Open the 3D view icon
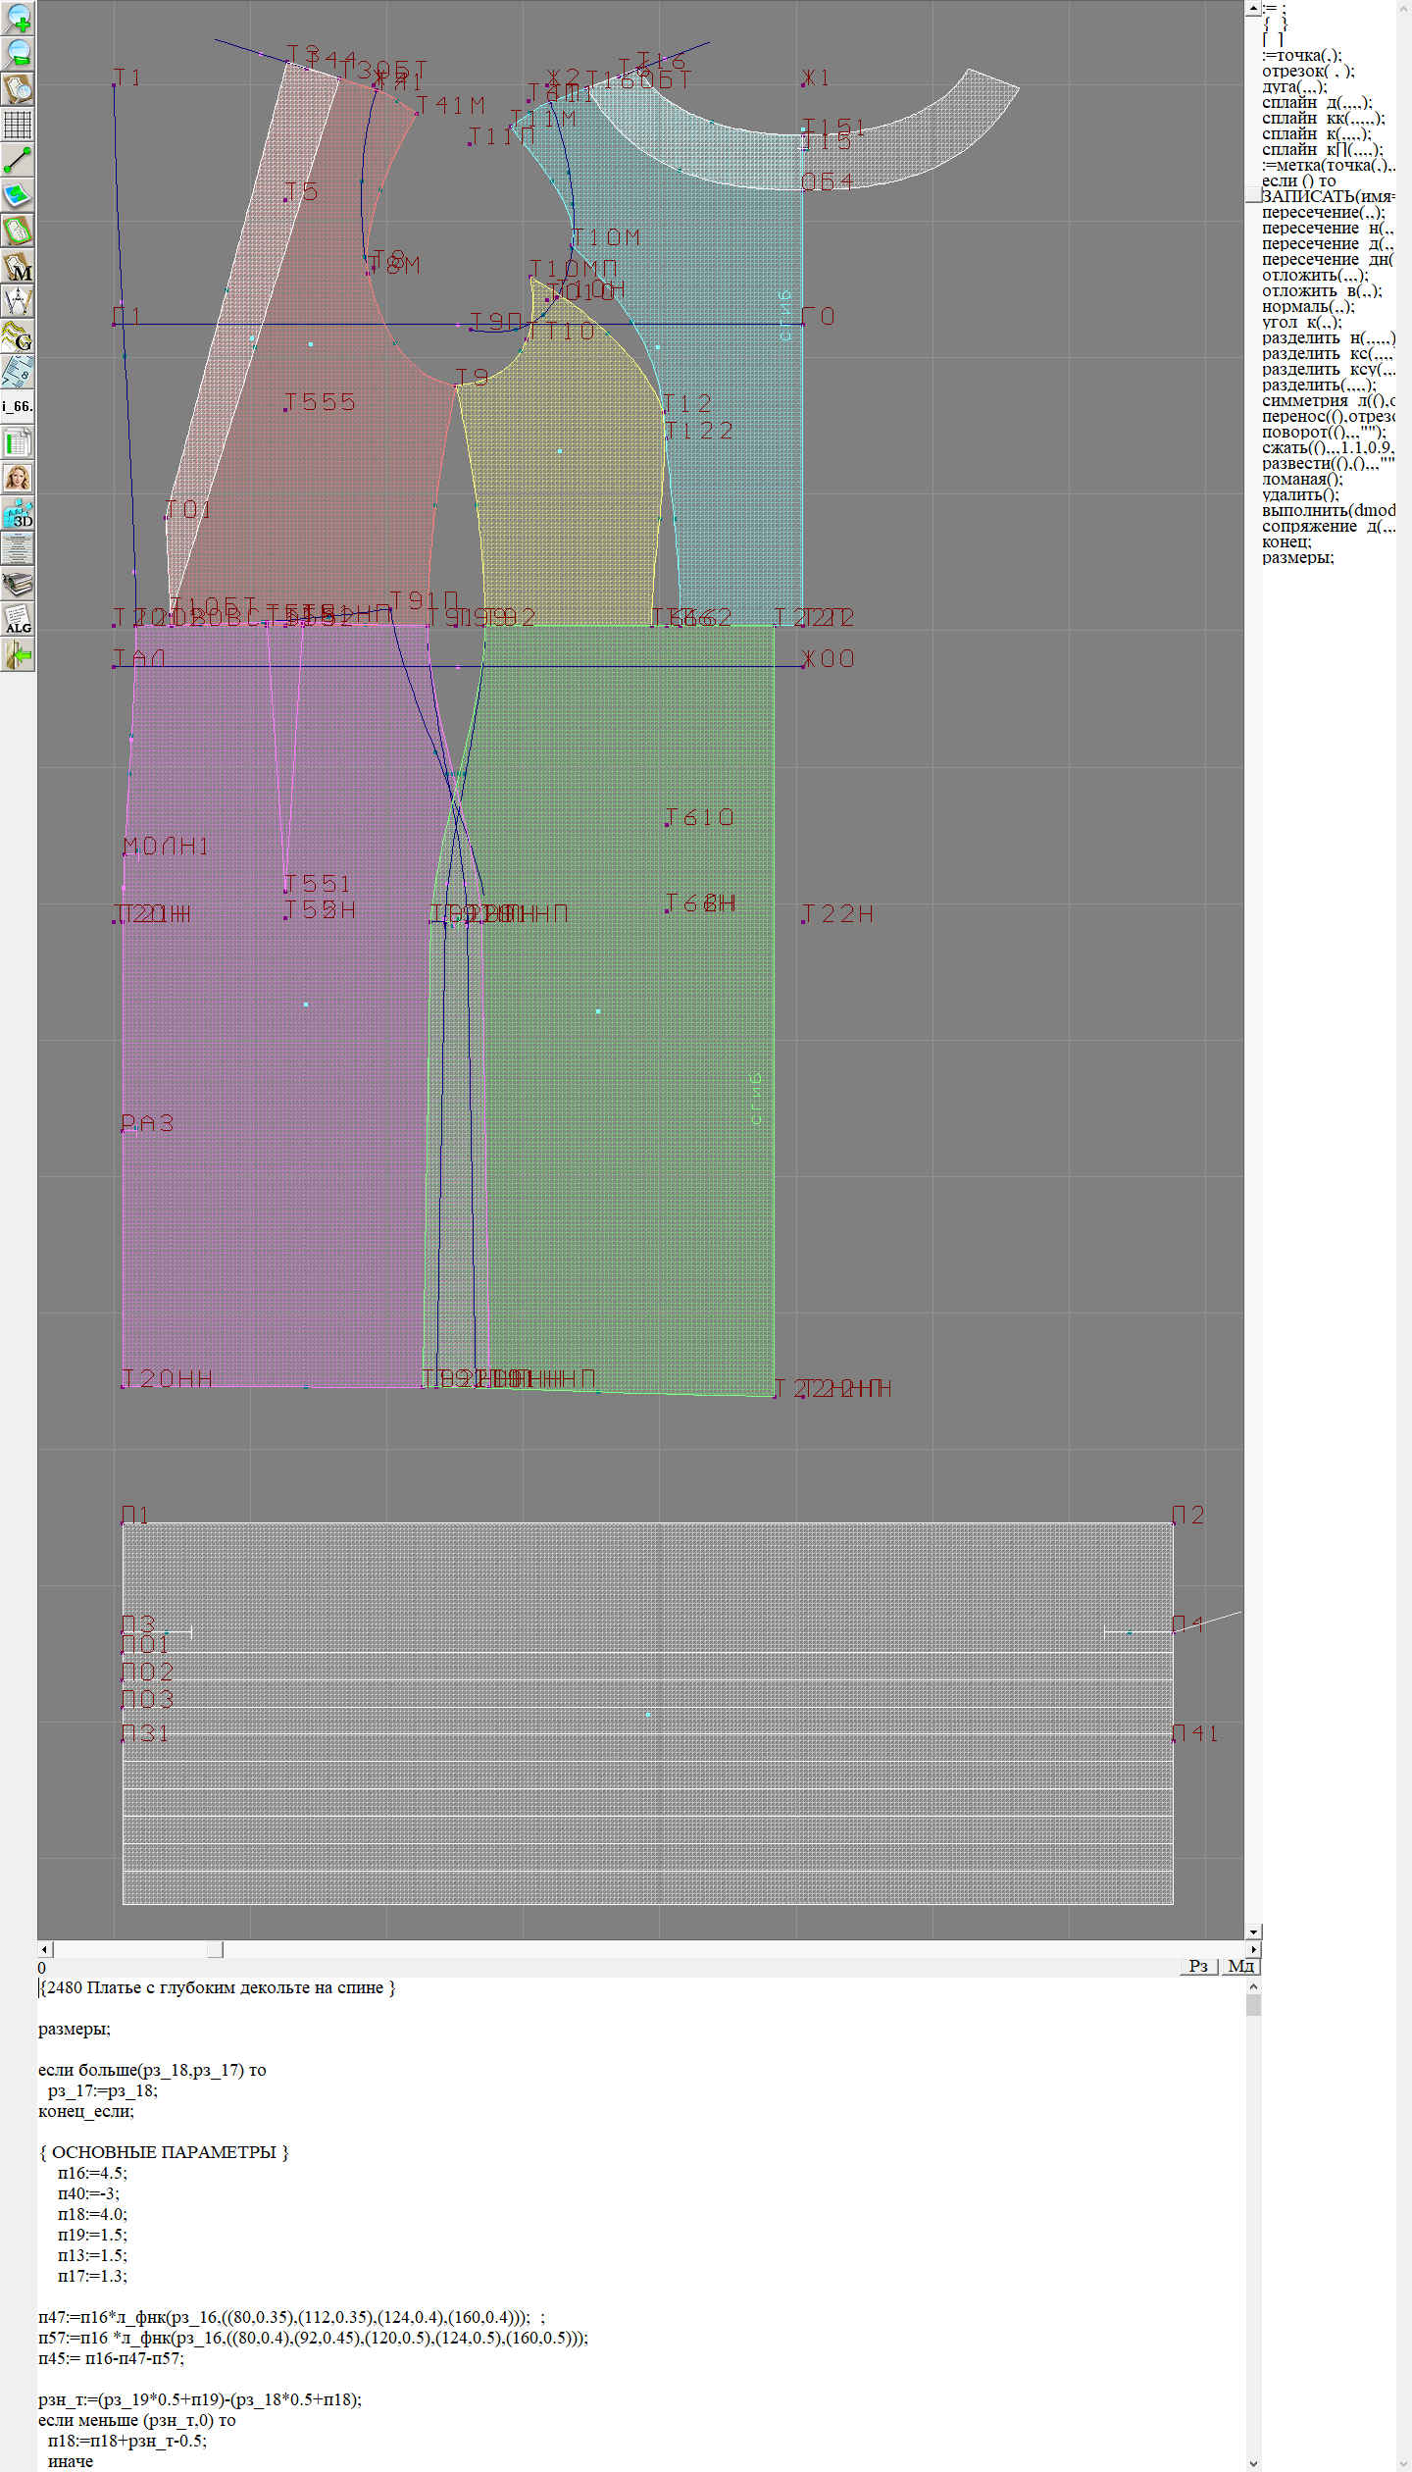The width and height of the screenshot is (1412, 2472). tap(18, 513)
